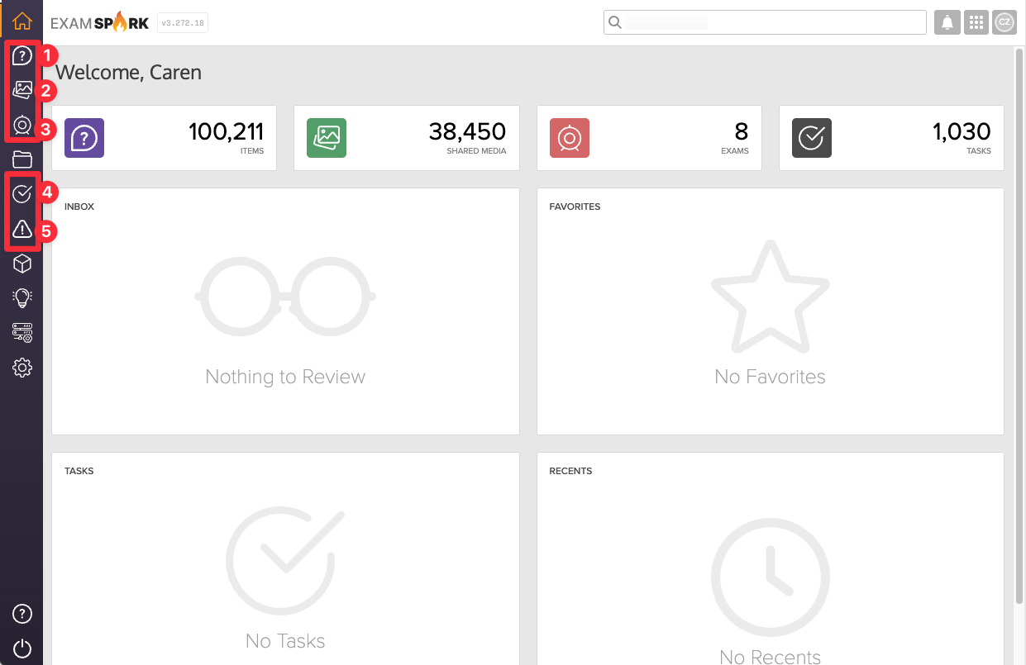This screenshot has height=665, width=1026.
Task: Open the 8 Exams count
Action: [742, 131]
